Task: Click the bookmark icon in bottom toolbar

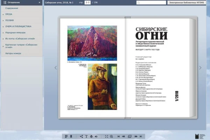Action: tap(71, 136)
